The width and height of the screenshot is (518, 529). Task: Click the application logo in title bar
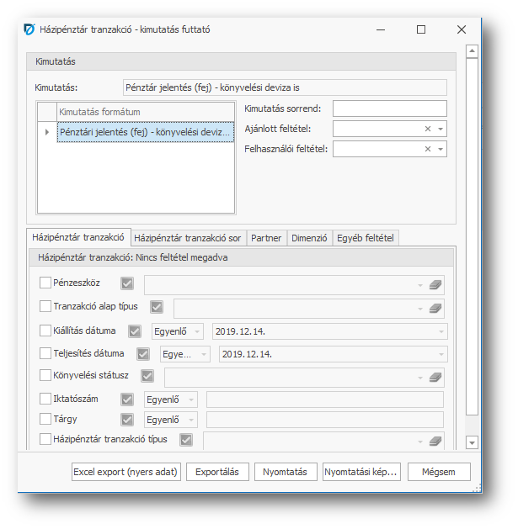(28, 29)
